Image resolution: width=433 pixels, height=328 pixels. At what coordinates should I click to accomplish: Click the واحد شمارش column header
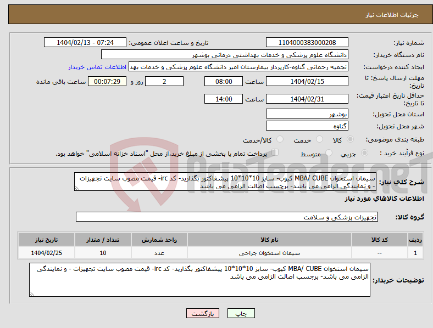coord(159,240)
